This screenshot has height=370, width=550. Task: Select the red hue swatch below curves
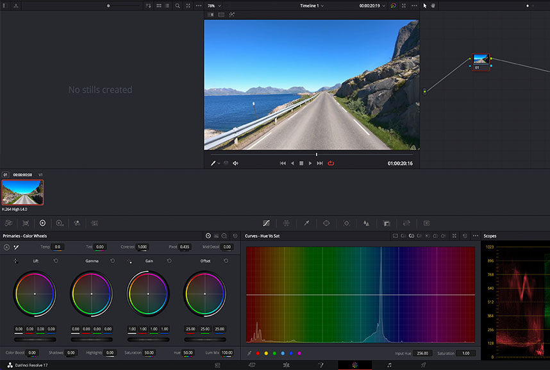pyautogui.click(x=258, y=353)
